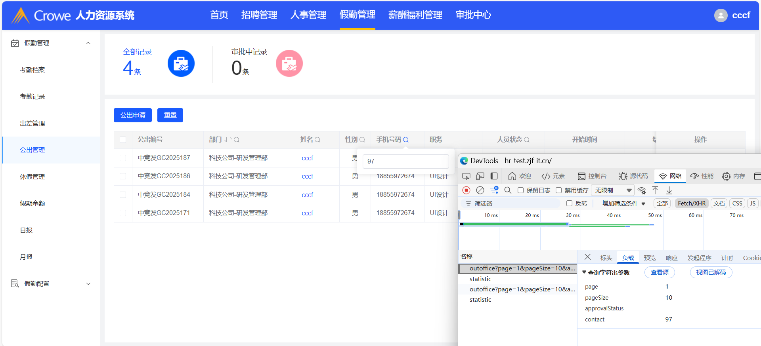Open the 响应 tab in request details
Image resolution: width=761 pixels, height=346 pixels.
(671, 258)
